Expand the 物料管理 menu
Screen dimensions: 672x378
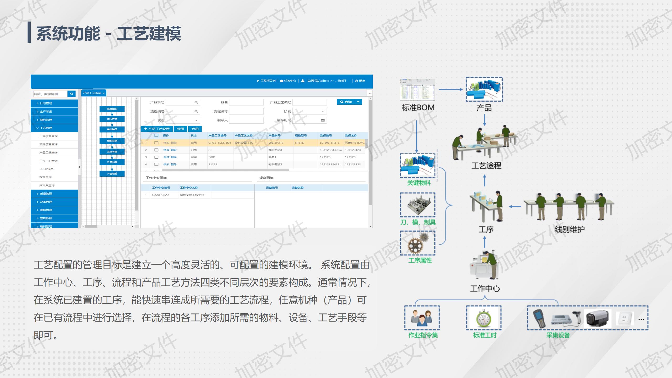click(54, 120)
